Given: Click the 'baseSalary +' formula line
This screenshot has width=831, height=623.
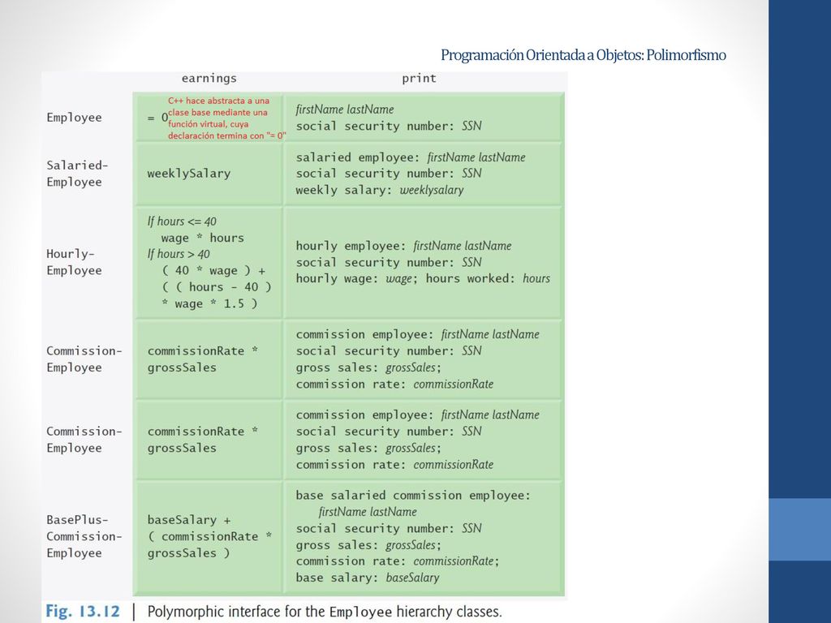Looking at the screenshot, I should click(188, 520).
